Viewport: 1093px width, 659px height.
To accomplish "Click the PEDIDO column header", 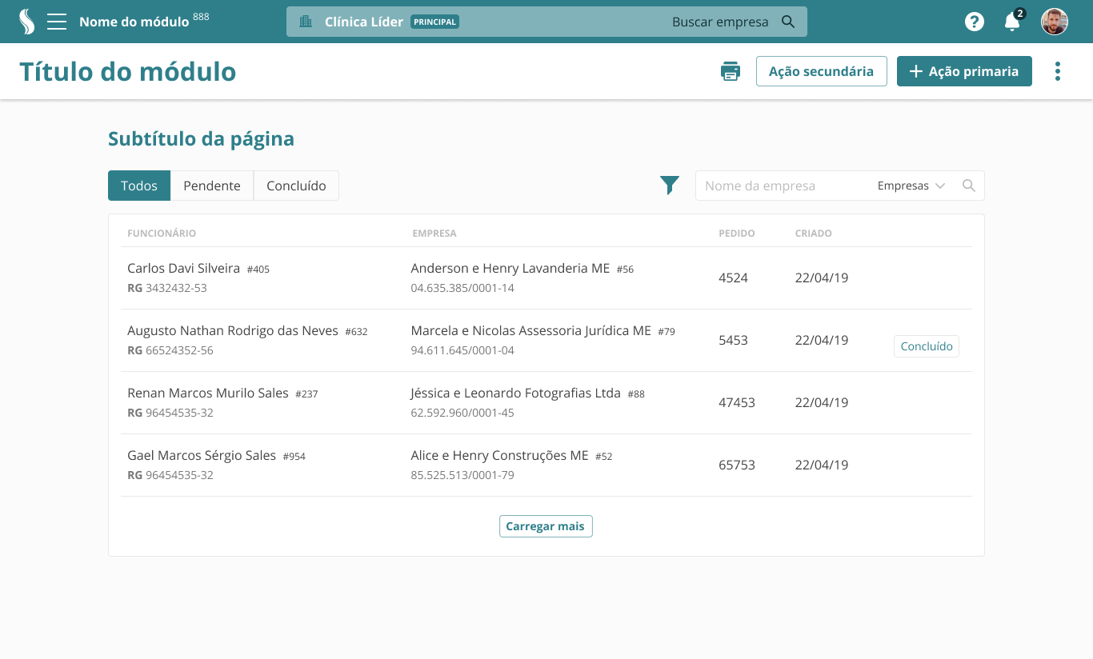I will point(737,234).
